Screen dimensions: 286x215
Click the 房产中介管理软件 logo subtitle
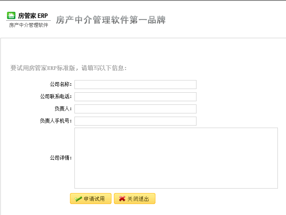click(28, 25)
